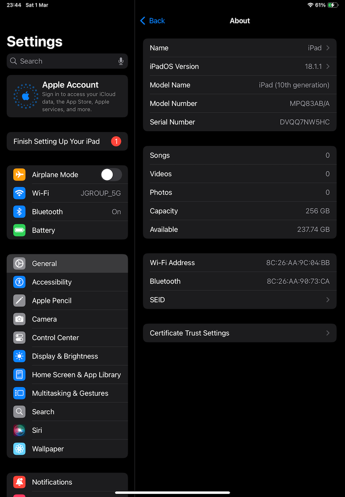Tap the 61% battery percentage
Image resolution: width=345 pixels, height=497 pixels.
tap(321, 5)
